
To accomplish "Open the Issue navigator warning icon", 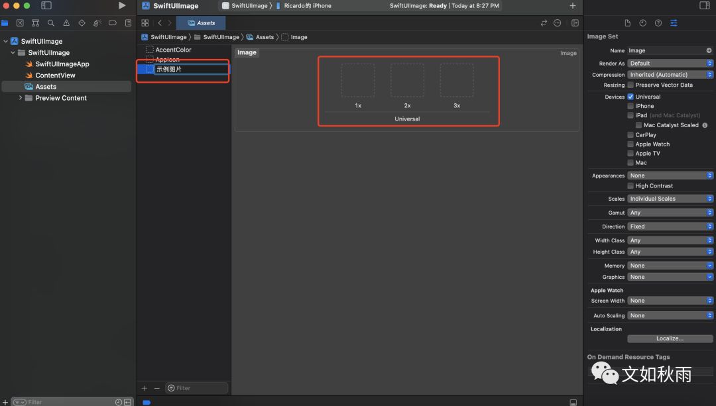I will pos(66,23).
